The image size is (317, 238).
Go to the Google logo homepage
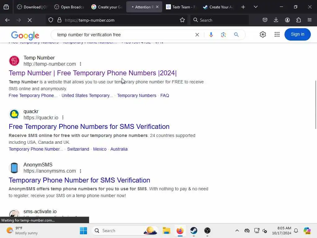pos(25,35)
